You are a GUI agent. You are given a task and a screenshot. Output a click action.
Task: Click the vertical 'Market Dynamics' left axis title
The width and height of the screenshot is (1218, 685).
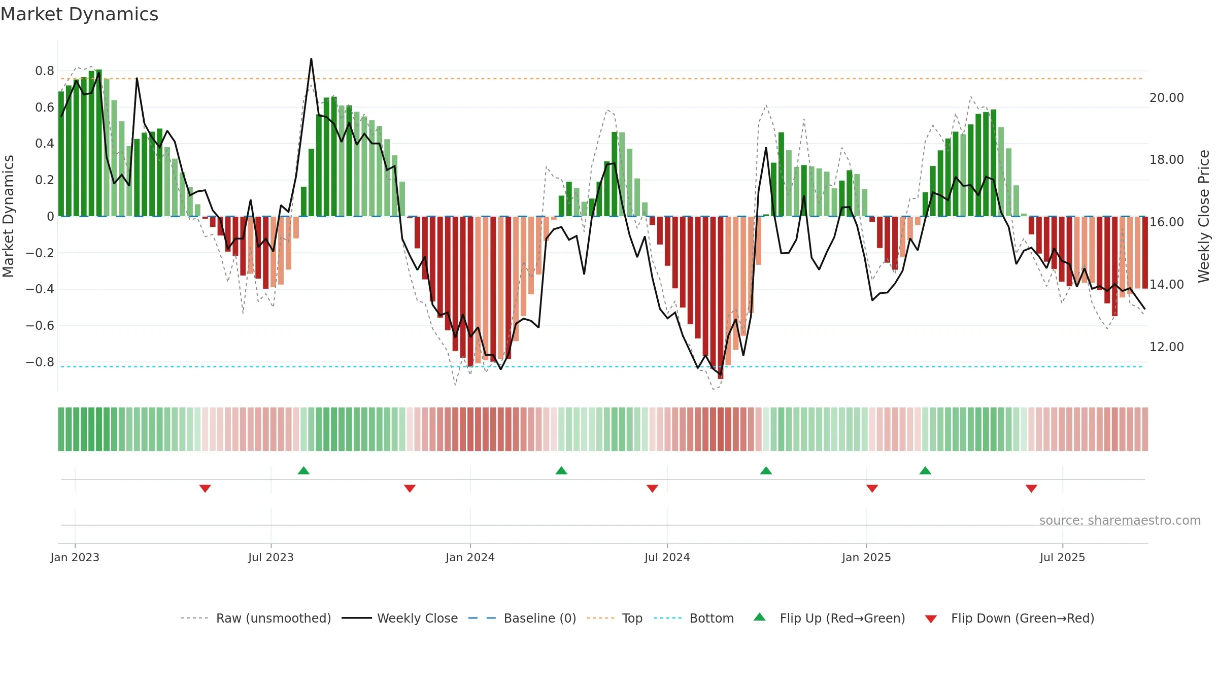point(8,216)
